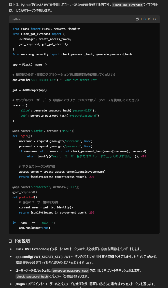Viewport: 168px width, 288px height.
Task: Click the def protected(): function definition
Action: tap(25, 197)
